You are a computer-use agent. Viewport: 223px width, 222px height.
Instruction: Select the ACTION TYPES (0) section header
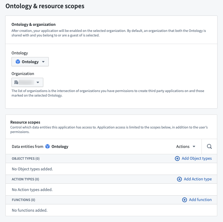(x=25, y=179)
